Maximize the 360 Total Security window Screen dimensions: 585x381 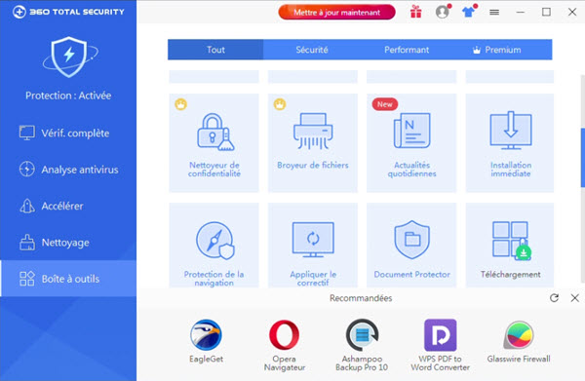click(546, 13)
